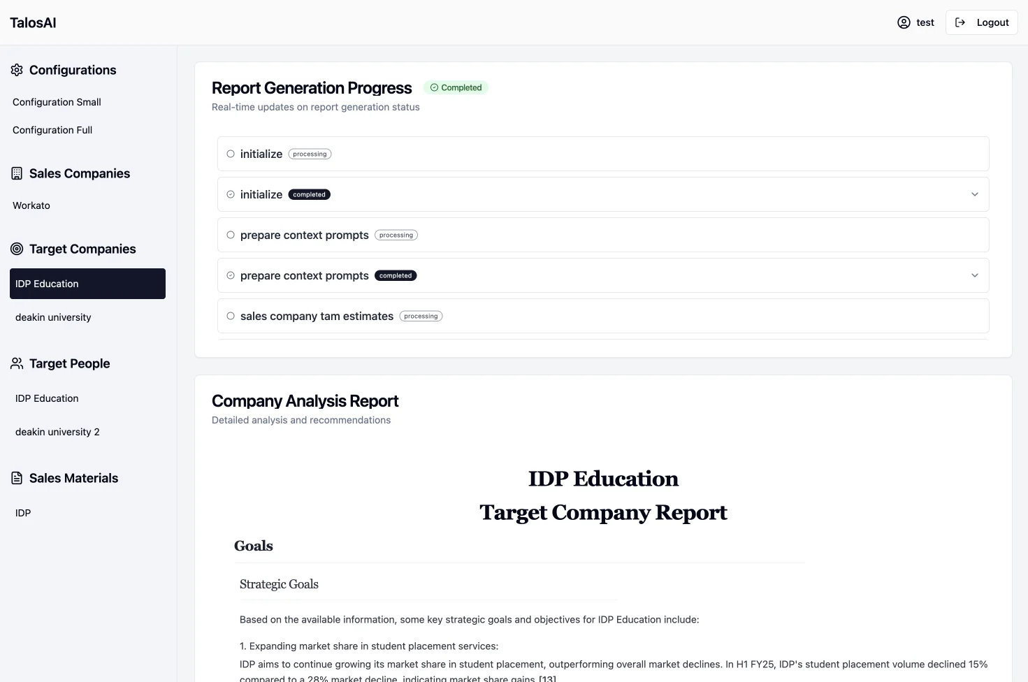Screen dimensions: 1028x682
Task: Select IDP Education under Target Companies
Action: coord(87,284)
